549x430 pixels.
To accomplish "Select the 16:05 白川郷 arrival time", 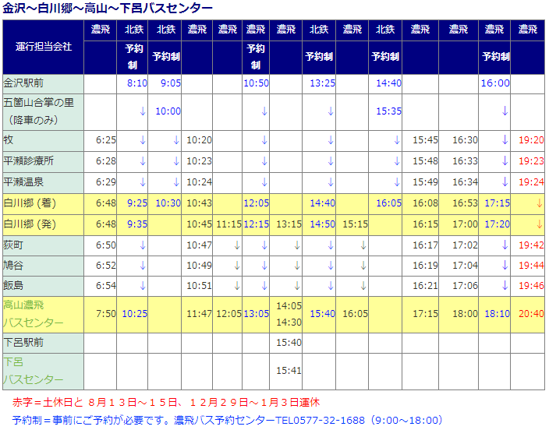I will (x=388, y=203).
